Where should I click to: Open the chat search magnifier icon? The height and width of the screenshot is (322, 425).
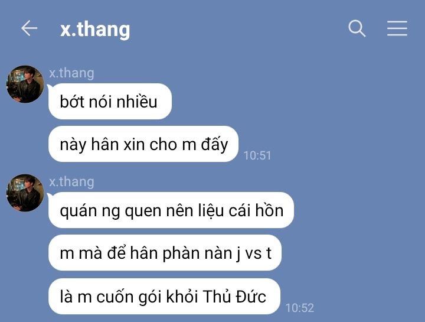357,28
